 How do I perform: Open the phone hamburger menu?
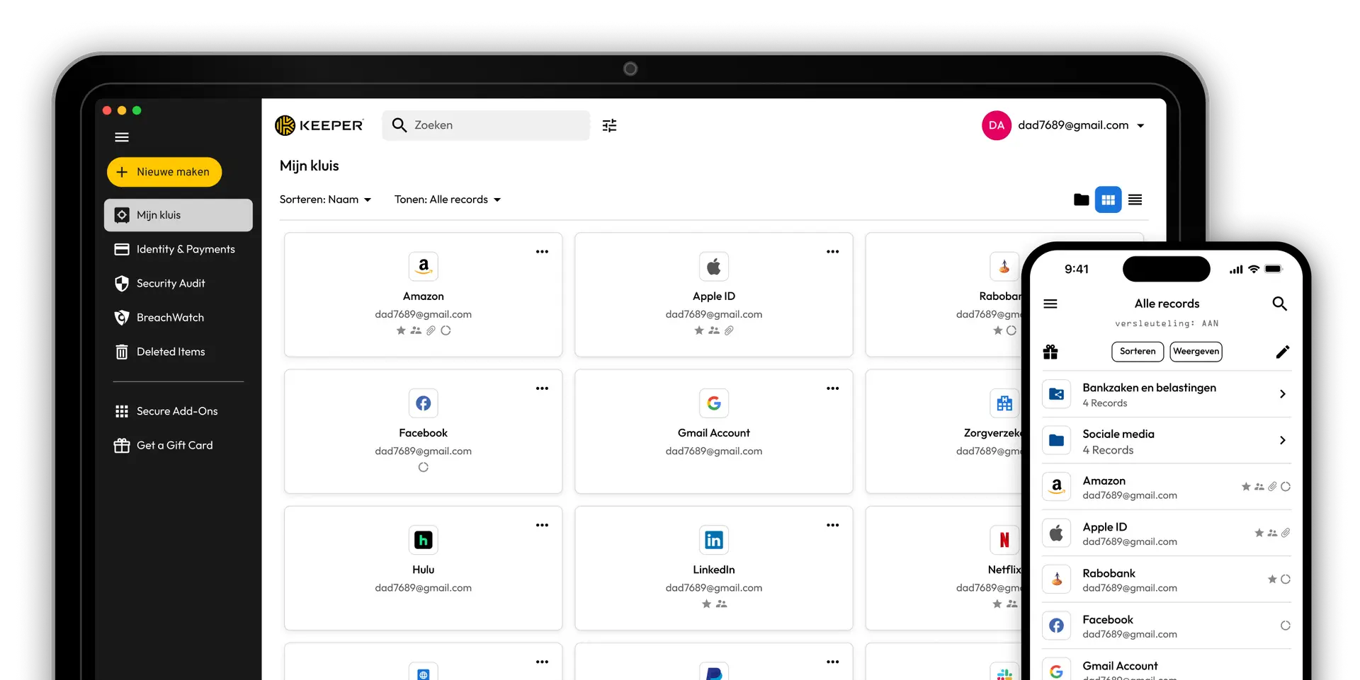click(x=1050, y=304)
